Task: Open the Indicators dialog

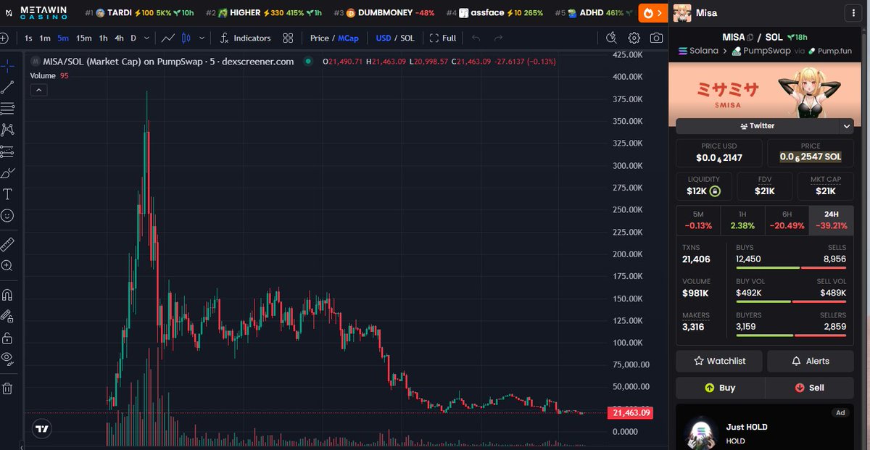Action: [x=245, y=38]
